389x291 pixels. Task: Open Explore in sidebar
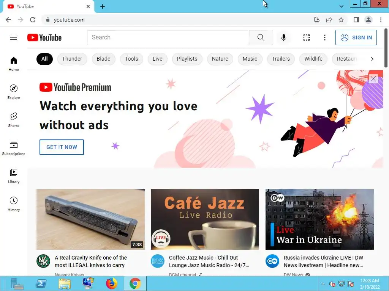[14, 92]
